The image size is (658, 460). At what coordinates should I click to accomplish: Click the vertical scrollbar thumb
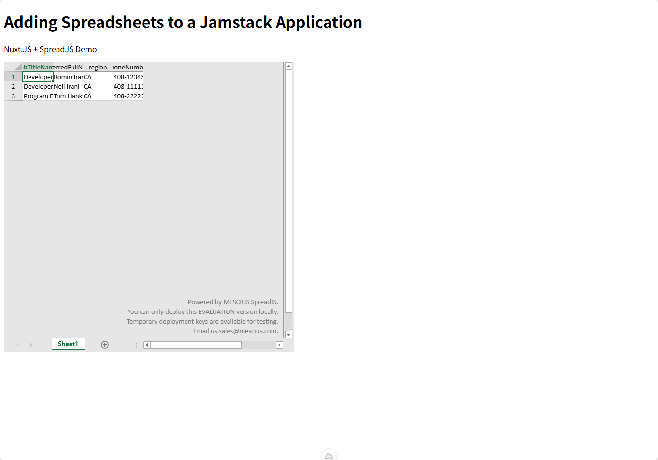click(x=288, y=191)
